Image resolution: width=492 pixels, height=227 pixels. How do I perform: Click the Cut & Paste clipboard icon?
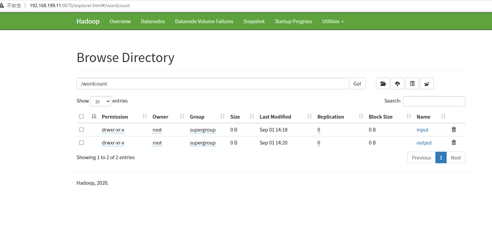point(412,84)
